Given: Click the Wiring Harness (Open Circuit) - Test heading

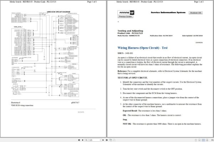Looking at the screenshot, I should point(142,48).
